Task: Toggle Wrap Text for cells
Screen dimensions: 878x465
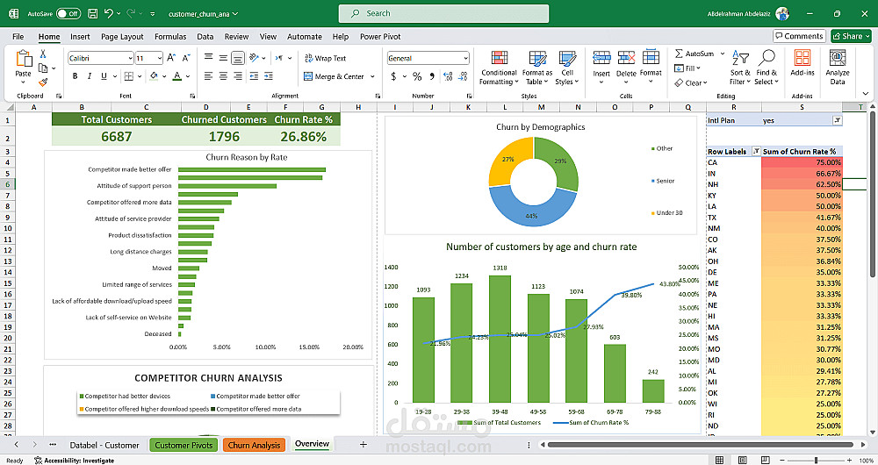Action: coord(324,58)
